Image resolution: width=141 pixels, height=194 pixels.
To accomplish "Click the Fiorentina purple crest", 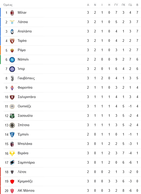I will (x=12, y=88).
